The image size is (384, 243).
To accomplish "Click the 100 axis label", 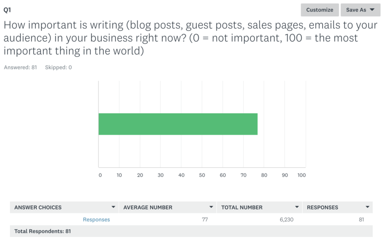I will coord(301,175).
